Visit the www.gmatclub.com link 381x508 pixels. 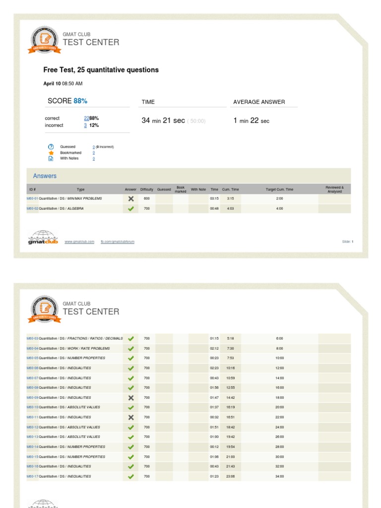point(79,242)
